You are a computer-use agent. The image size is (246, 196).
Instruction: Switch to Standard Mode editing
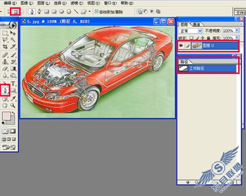5,131
